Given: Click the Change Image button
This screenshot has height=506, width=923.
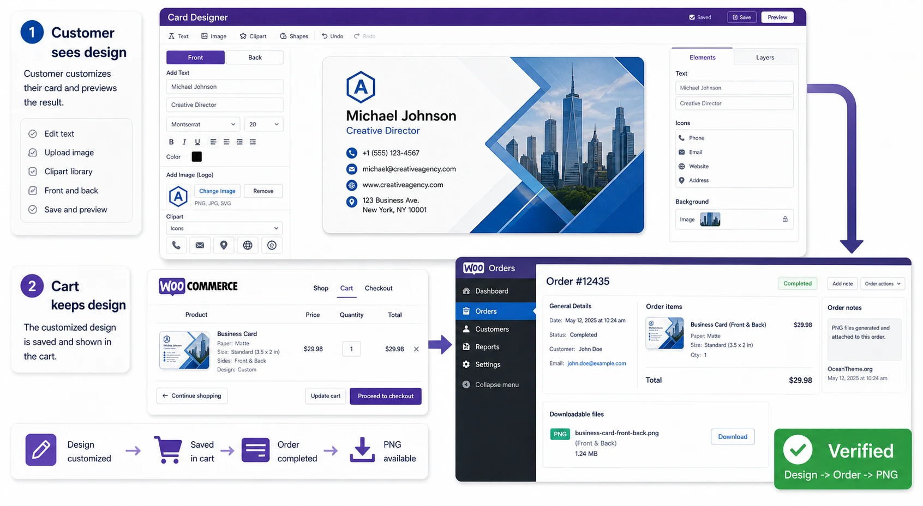Looking at the screenshot, I should coord(217,191).
